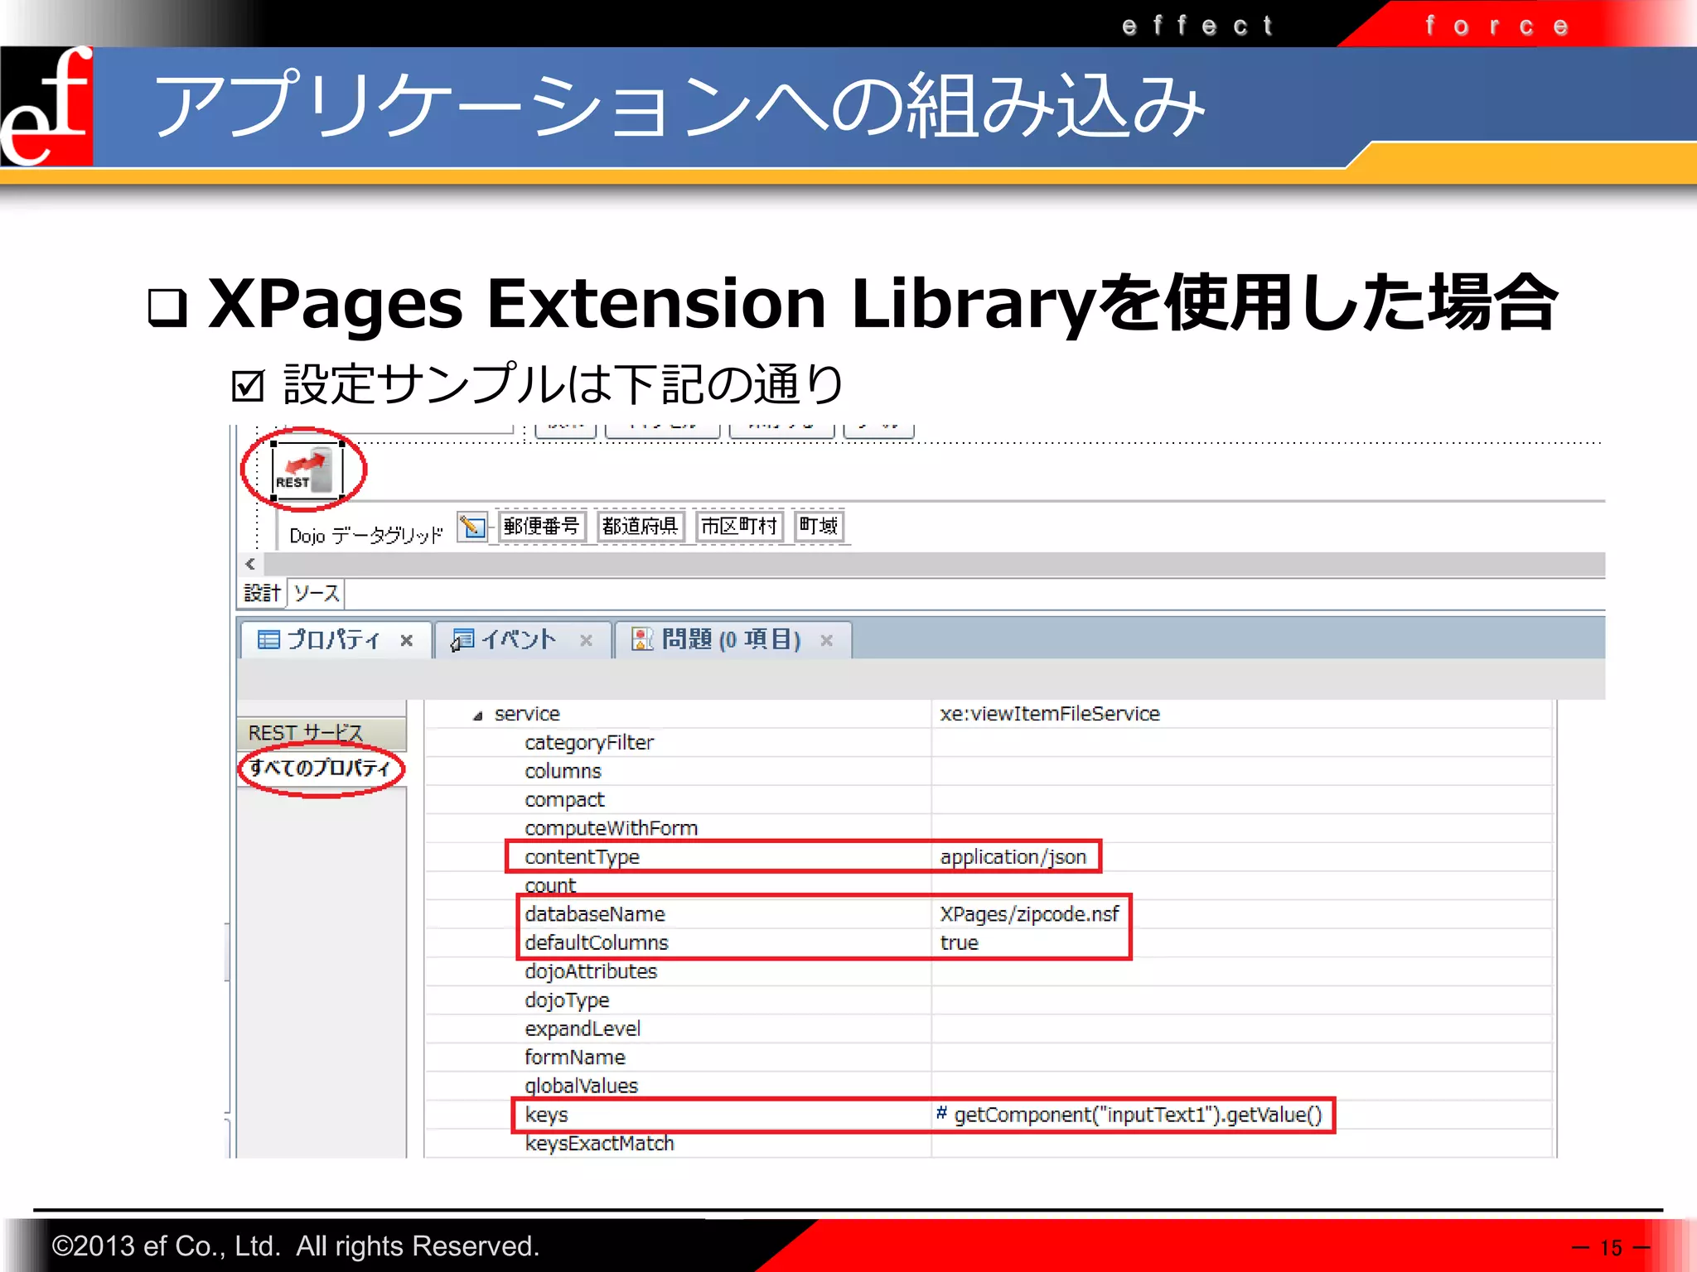Screen dimensions: 1697x1272
Task: Edit the application/json value
Action: (1013, 857)
